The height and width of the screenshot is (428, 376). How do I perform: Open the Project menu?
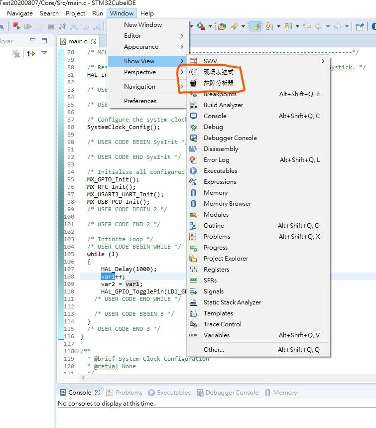point(75,13)
